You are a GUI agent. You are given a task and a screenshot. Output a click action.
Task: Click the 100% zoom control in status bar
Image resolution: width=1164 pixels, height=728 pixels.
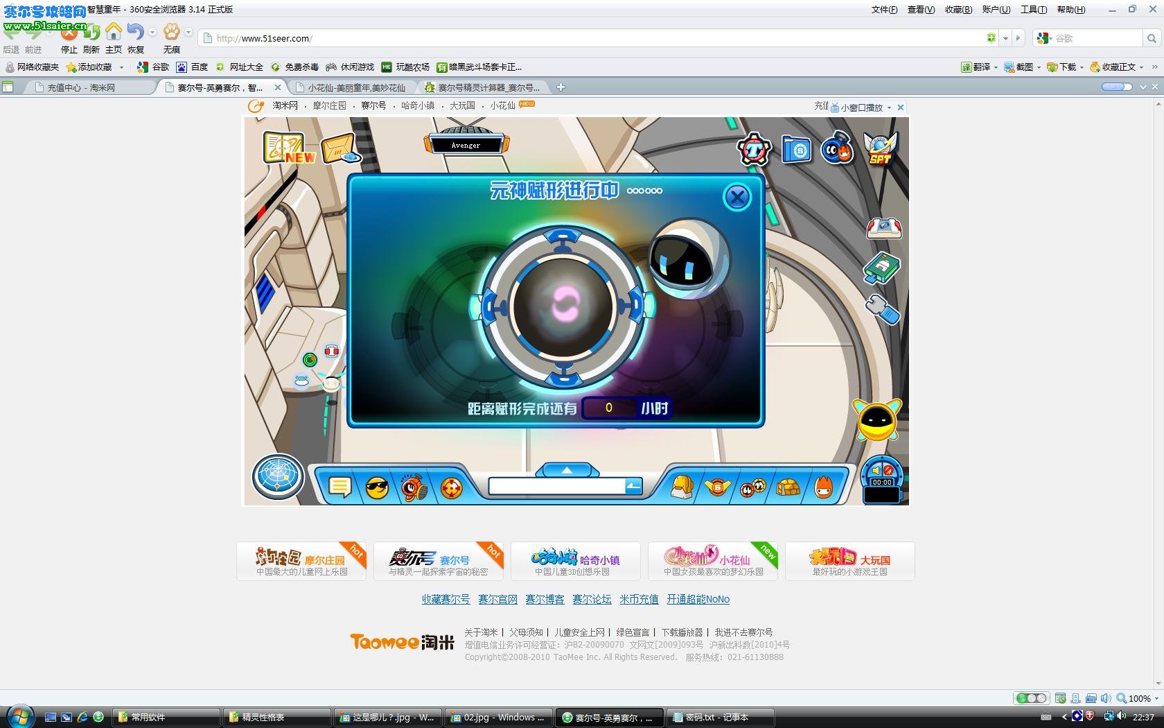[x=1136, y=698]
